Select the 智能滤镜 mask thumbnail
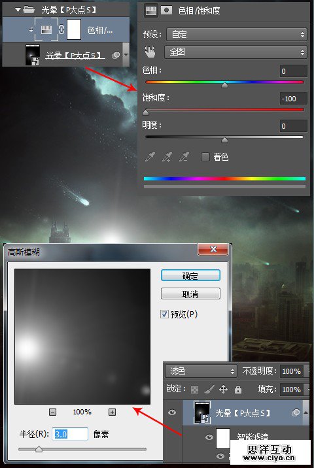This screenshot has height=468, width=314. (x=223, y=438)
